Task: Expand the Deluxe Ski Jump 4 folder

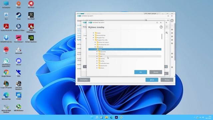Action: point(95,42)
